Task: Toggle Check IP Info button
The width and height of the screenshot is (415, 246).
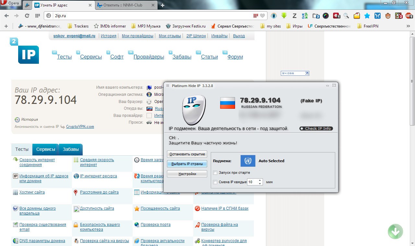Action: 316,129
